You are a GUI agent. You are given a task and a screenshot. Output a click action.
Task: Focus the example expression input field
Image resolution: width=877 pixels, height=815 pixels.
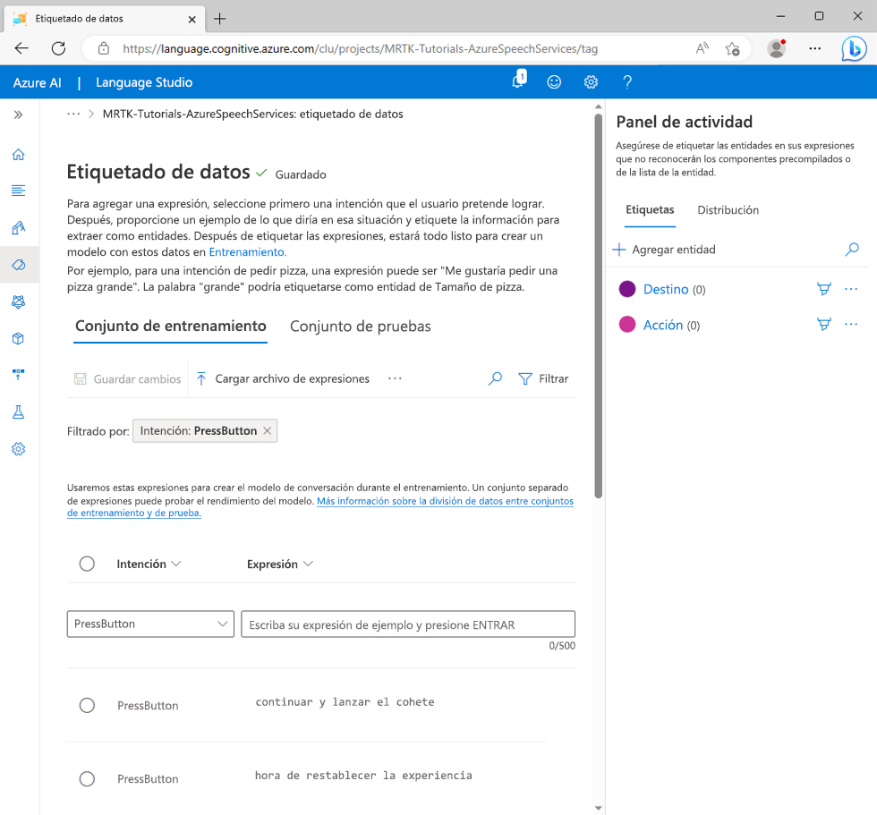point(408,624)
